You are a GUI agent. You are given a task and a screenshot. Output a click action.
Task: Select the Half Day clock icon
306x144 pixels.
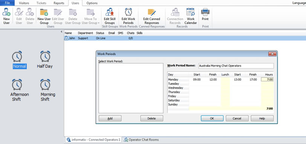45,56
